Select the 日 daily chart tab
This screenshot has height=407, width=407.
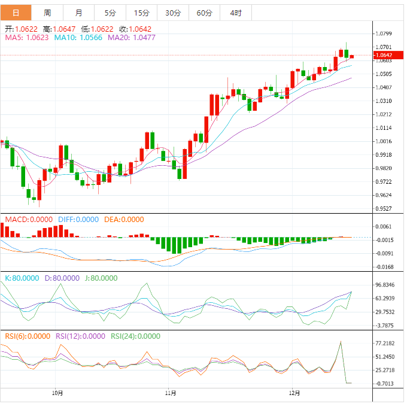click(x=16, y=13)
